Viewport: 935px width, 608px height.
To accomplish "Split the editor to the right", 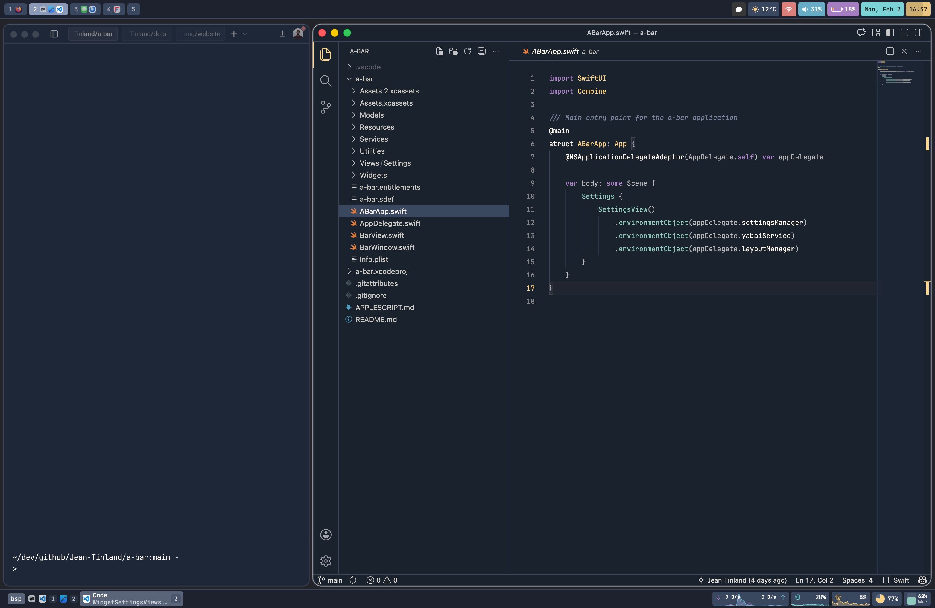I will (x=890, y=51).
